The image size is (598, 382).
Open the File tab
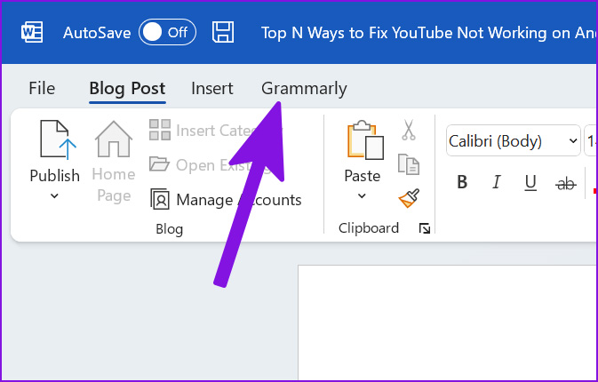(x=42, y=88)
